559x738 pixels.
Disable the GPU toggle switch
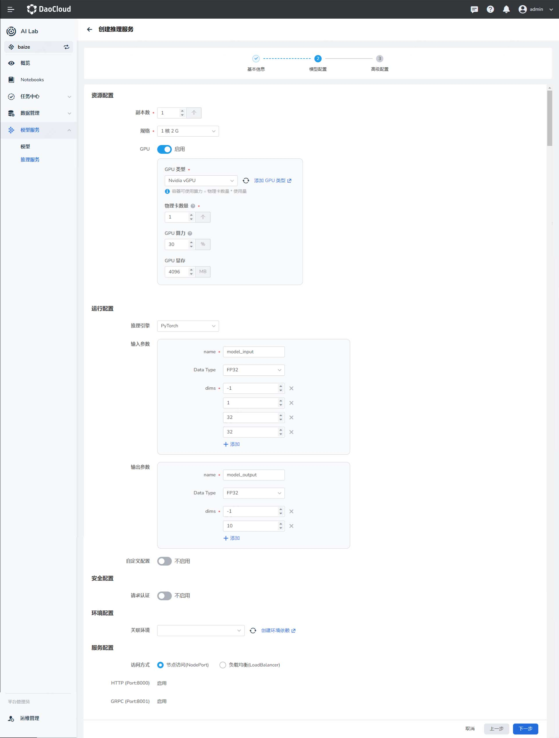tap(164, 149)
